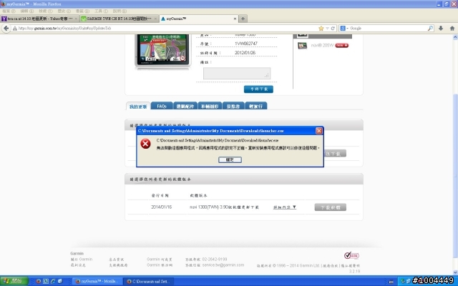Click 下載軟體 button for nüvi 1300 3.90
The height and width of the screenshot is (286, 458).
point(331,207)
